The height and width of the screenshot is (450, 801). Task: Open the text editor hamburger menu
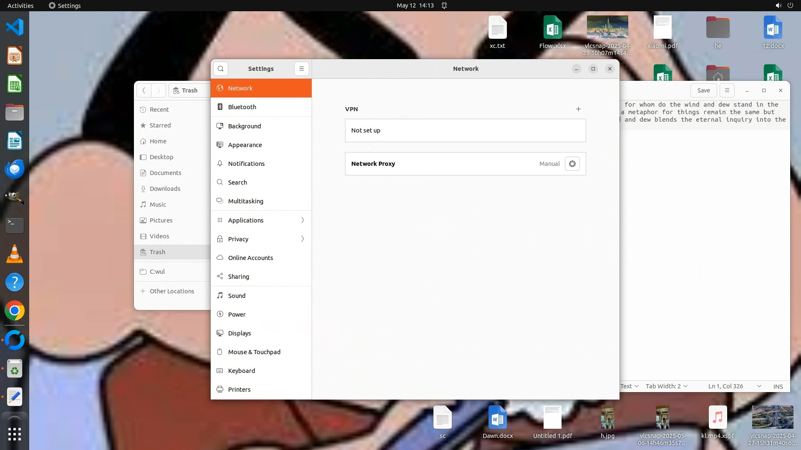coord(727,90)
